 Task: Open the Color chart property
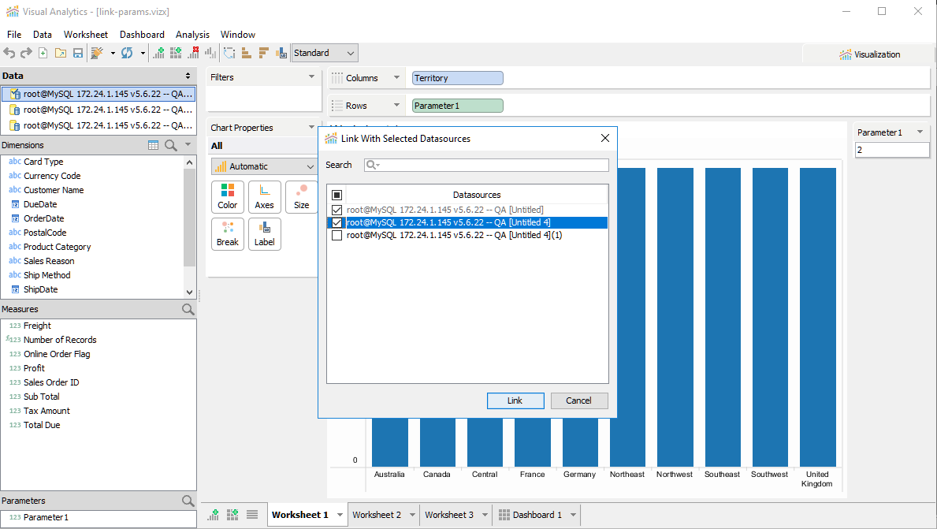(x=228, y=196)
